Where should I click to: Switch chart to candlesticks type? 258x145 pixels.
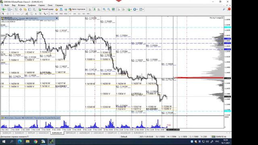(94, 9)
